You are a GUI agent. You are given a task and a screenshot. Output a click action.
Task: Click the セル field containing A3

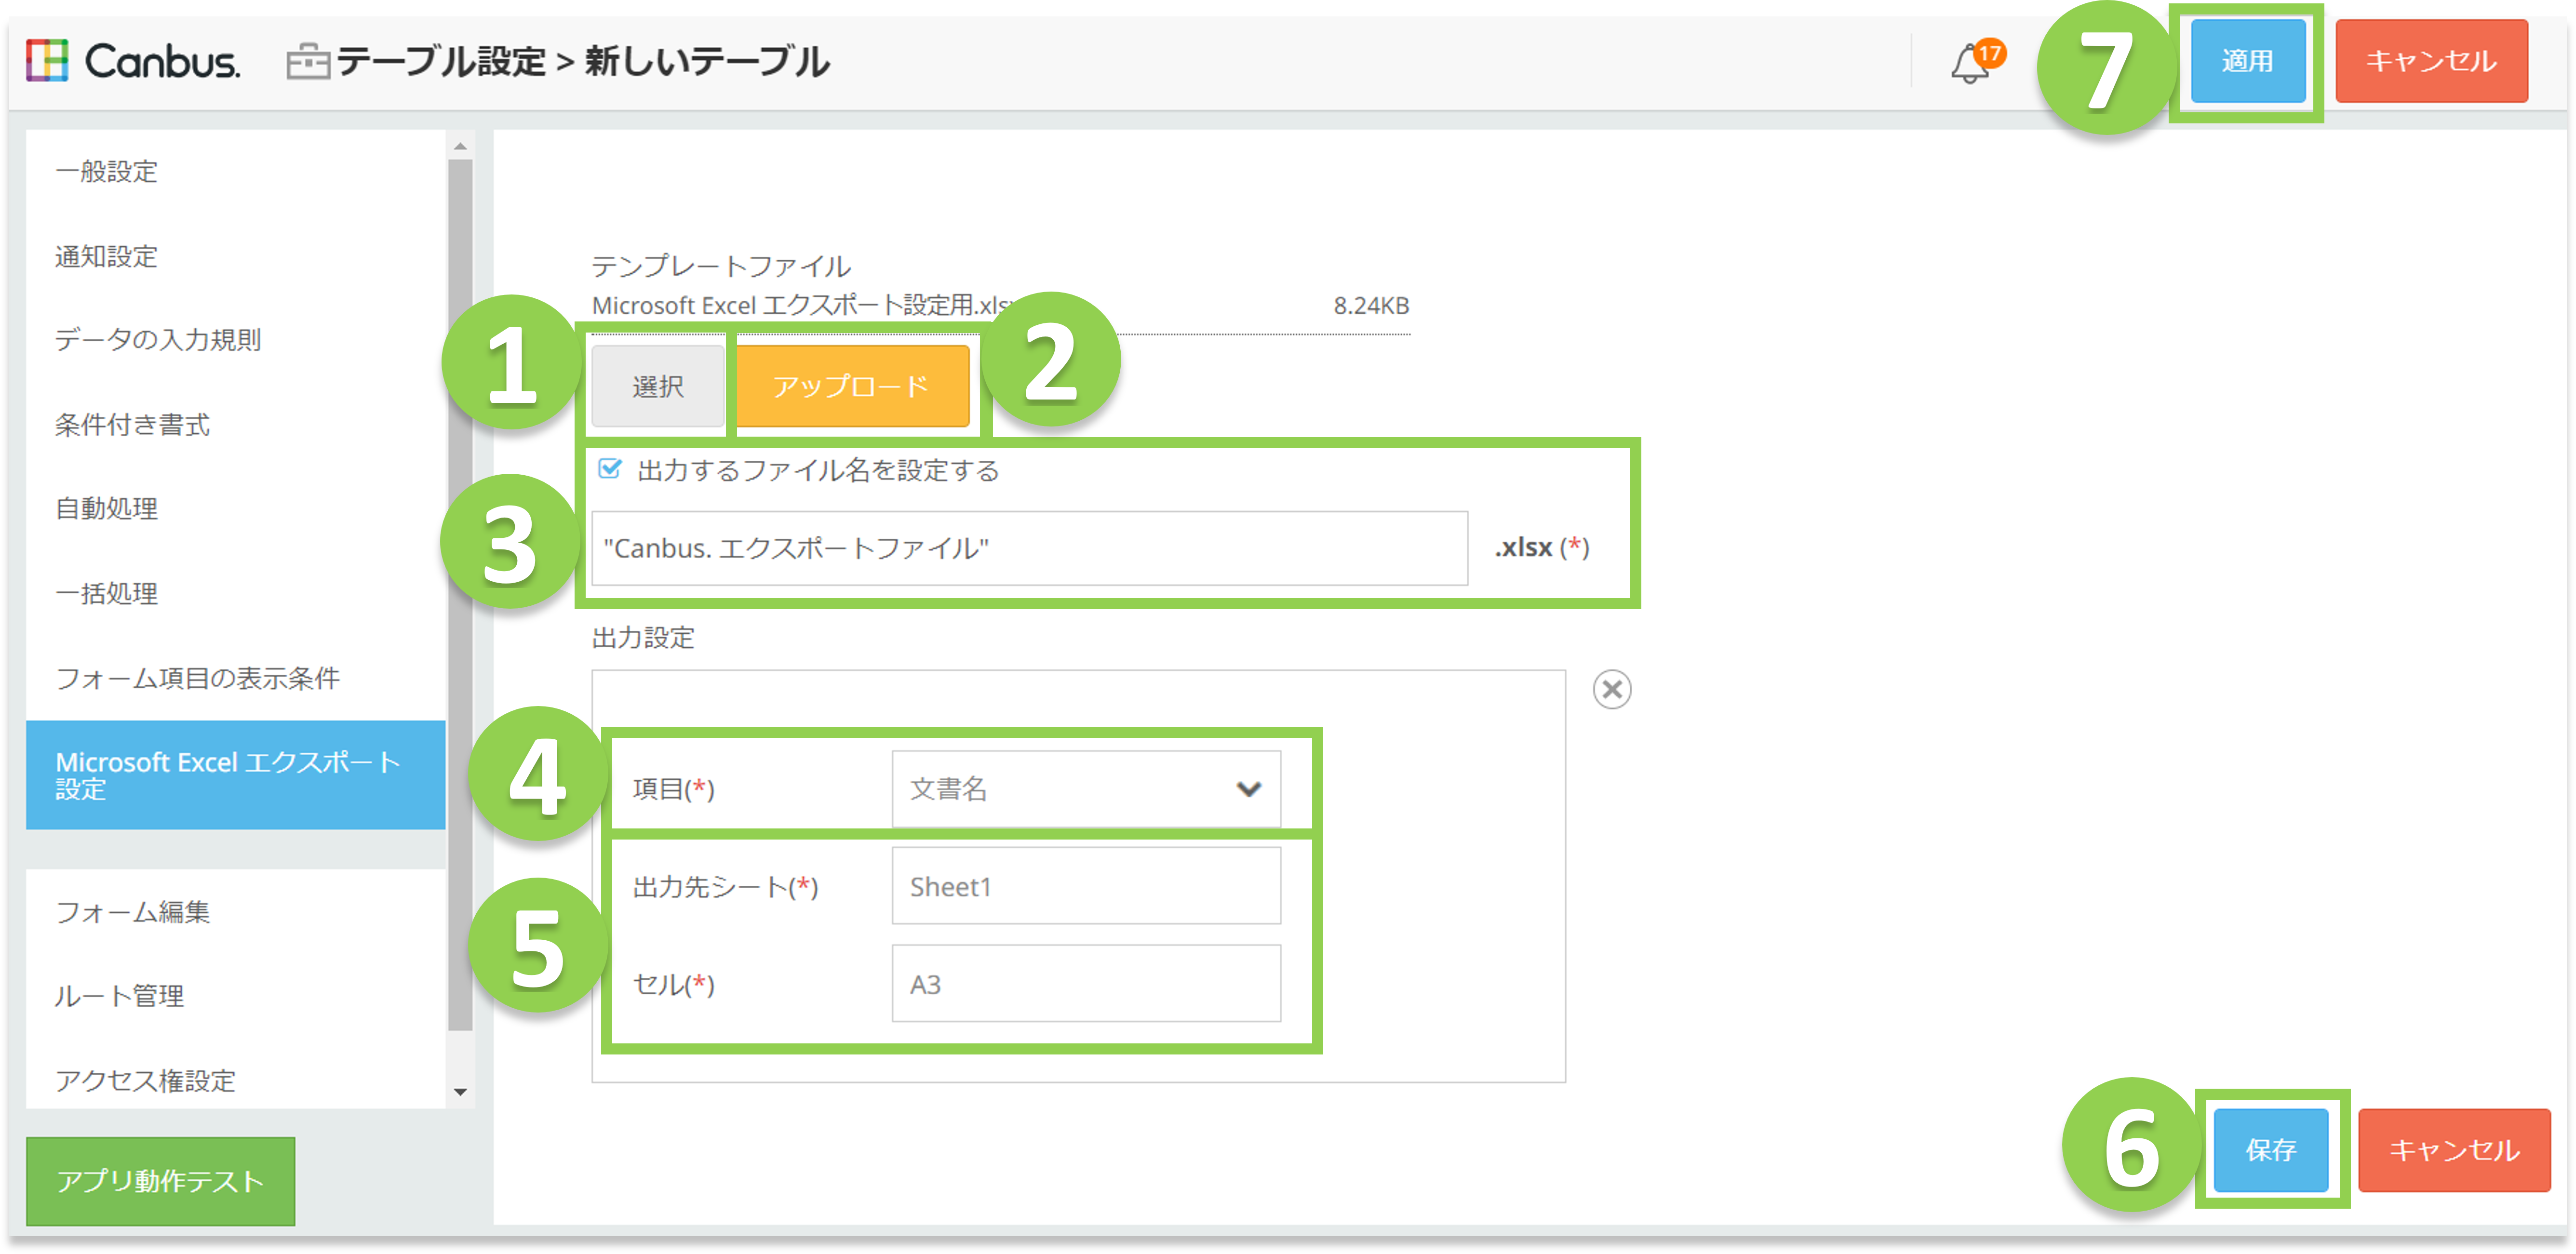pos(1085,984)
